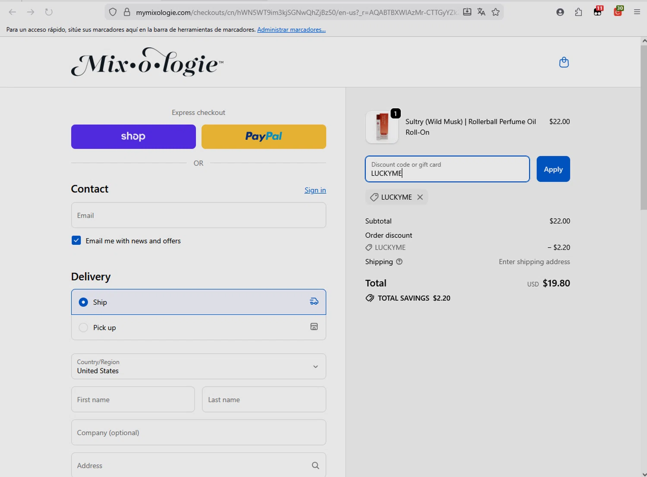Focus the Address field
This screenshot has width=647, height=477.
(198, 465)
